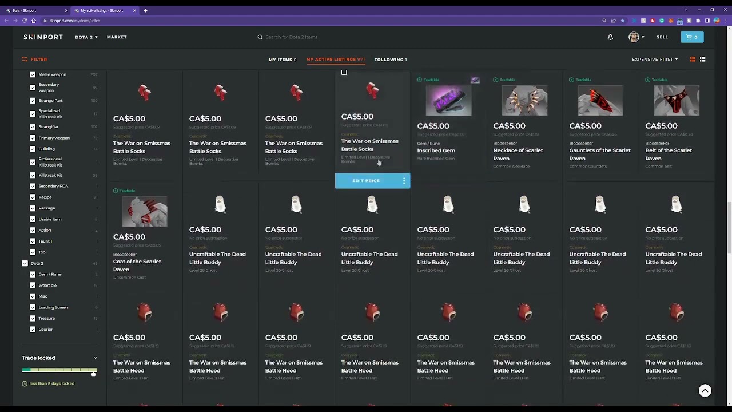Open Belt of the Scarlet Raven image
Image resolution: width=732 pixels, height=412 pixels.
click(x=677, y=100)
